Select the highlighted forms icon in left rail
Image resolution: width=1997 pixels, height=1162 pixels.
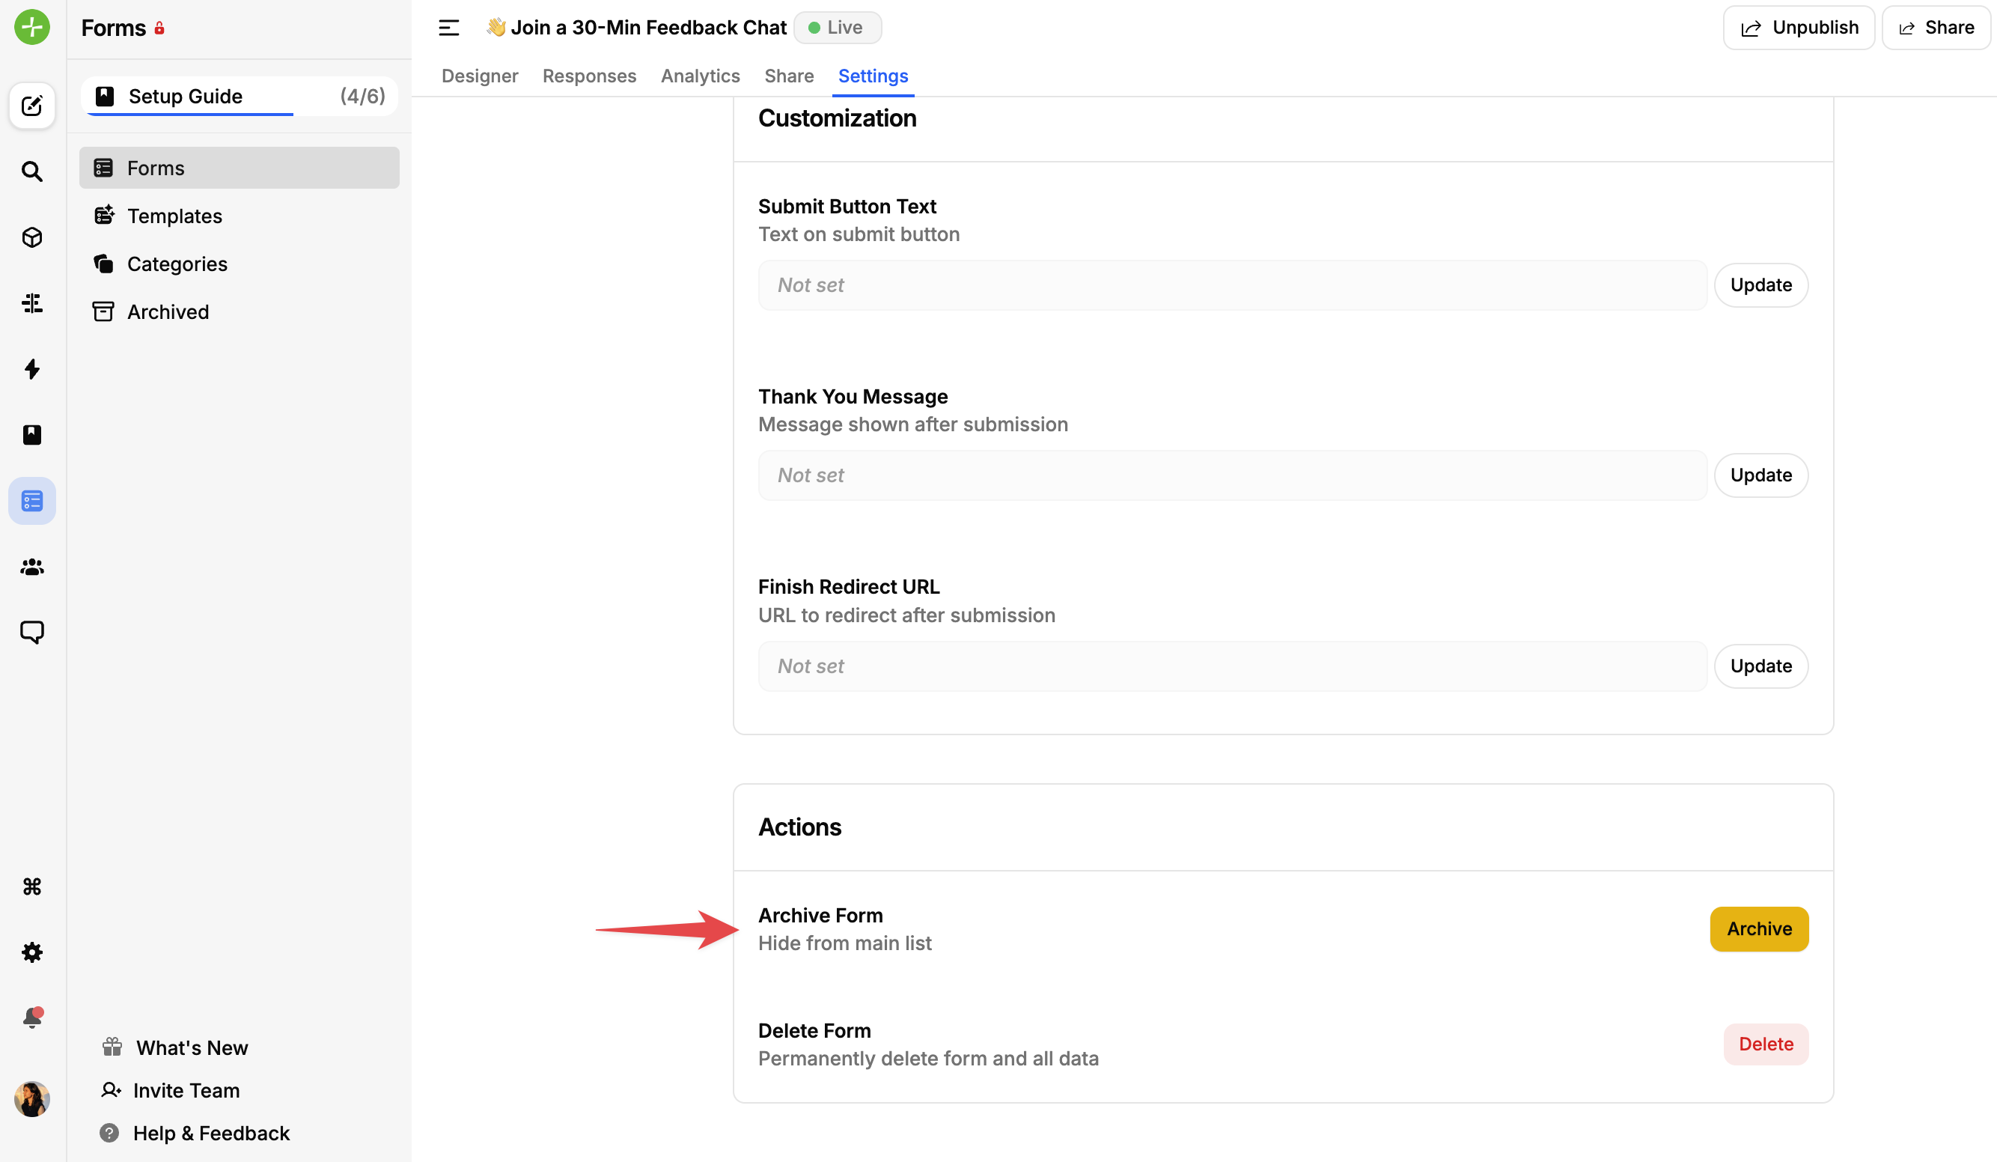click(32, 501)
